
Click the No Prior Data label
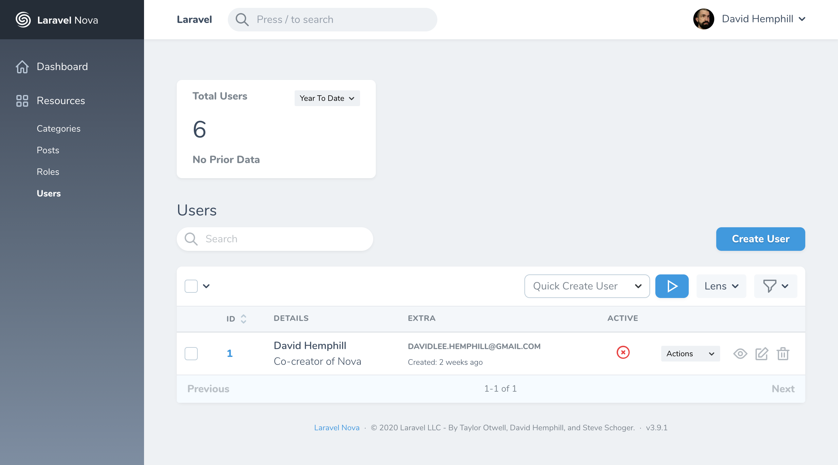tap(226, 159)
